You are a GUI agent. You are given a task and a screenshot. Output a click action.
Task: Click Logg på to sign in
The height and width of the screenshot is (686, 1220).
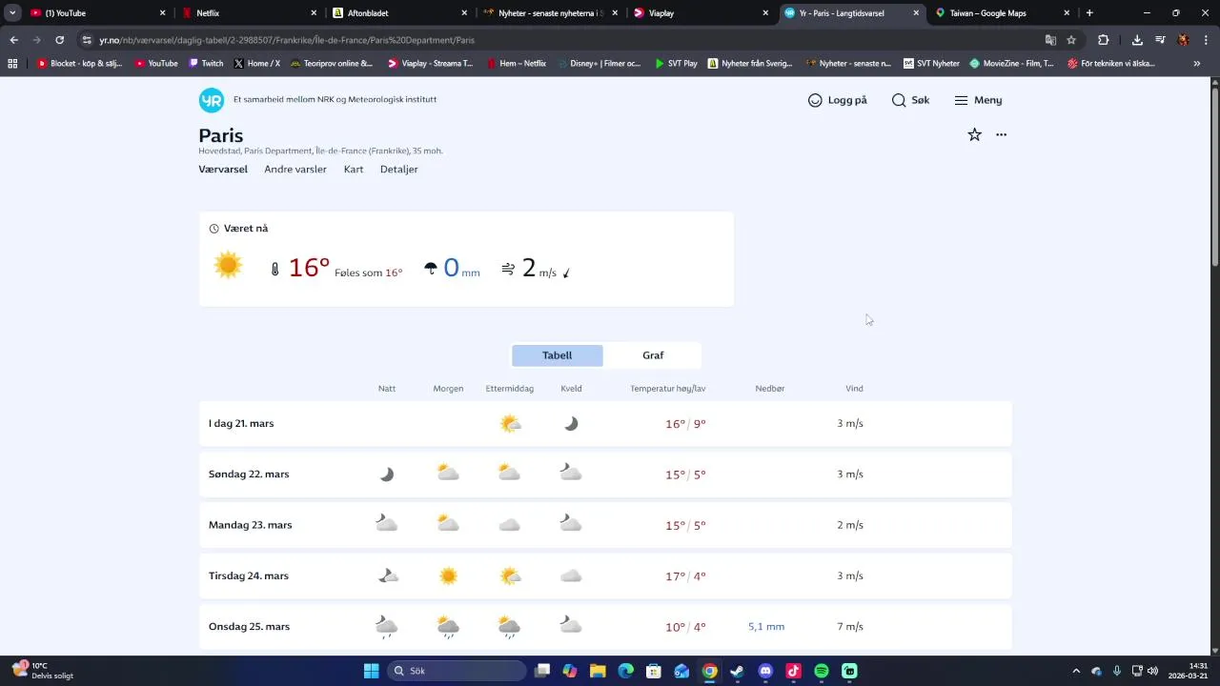pos(837,100)
